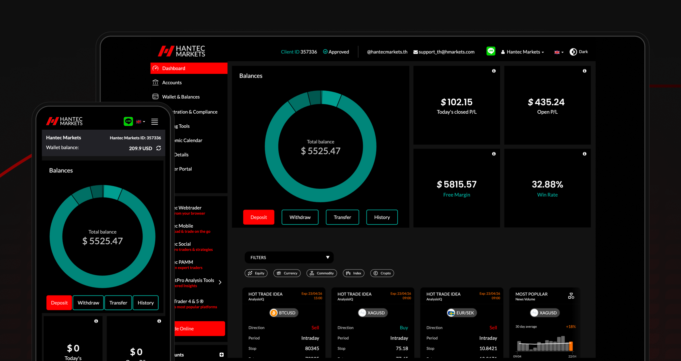Viewport: 681px width, 361px height.
Task: Open the phone language flag dropdown
Action: 141,122
